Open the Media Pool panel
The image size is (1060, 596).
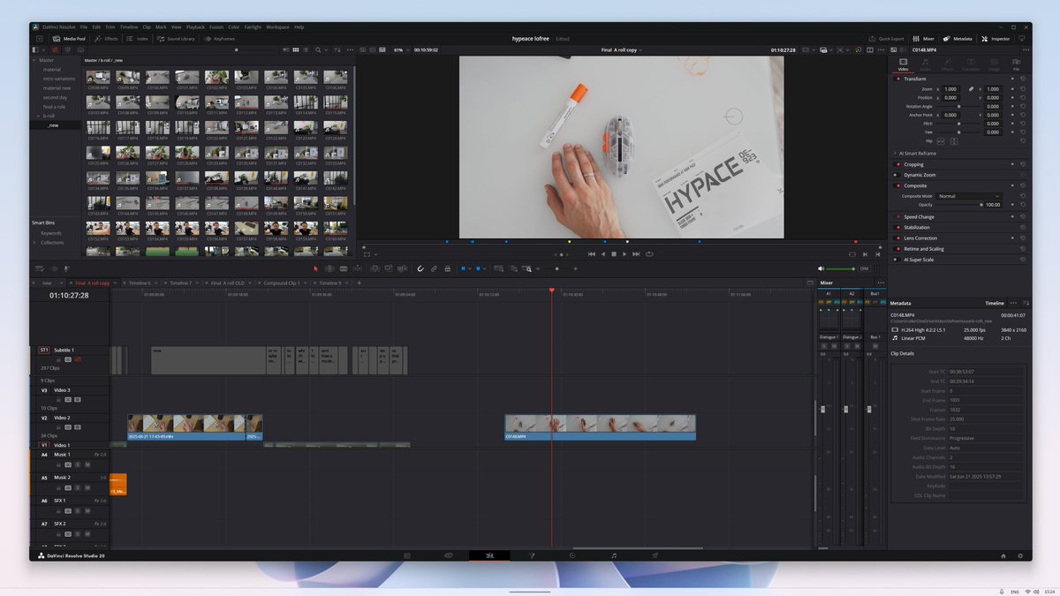(68, 39)
